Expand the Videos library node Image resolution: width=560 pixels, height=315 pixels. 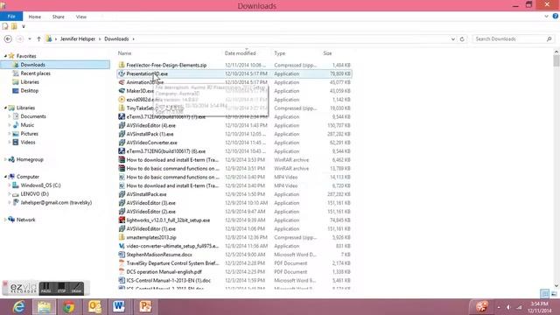click(10, 142)
